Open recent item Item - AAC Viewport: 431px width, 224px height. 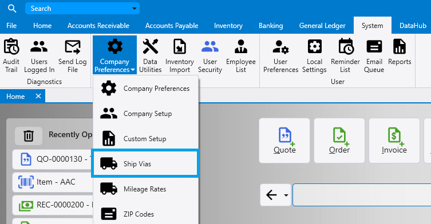tap(53, 182)
